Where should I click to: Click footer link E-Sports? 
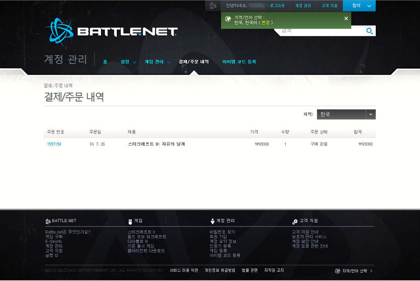[x=54, y=241]
